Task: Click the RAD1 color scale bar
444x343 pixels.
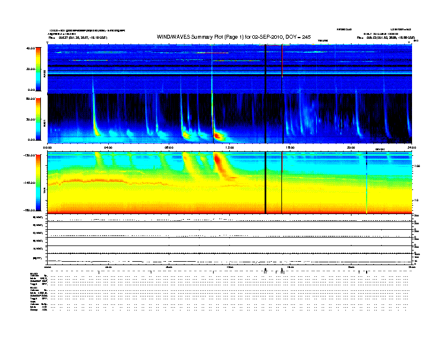Action: click(38, 119)
